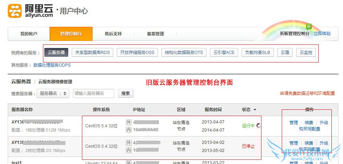The image size is (343, 164).
Task: Select the 云监控 service button
Action: tap(306, 53)
